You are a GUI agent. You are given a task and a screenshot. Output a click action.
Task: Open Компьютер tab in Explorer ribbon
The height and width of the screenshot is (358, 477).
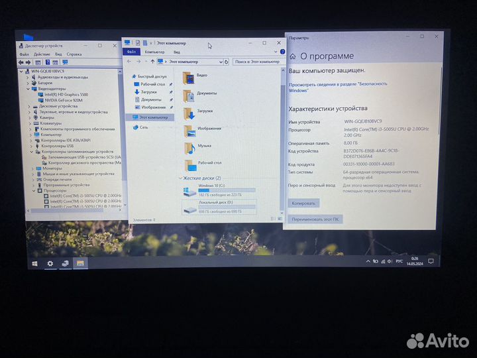pyautogui.click(x=154, y=52)
